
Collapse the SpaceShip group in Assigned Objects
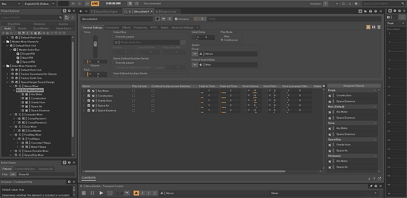pos(375,140)
